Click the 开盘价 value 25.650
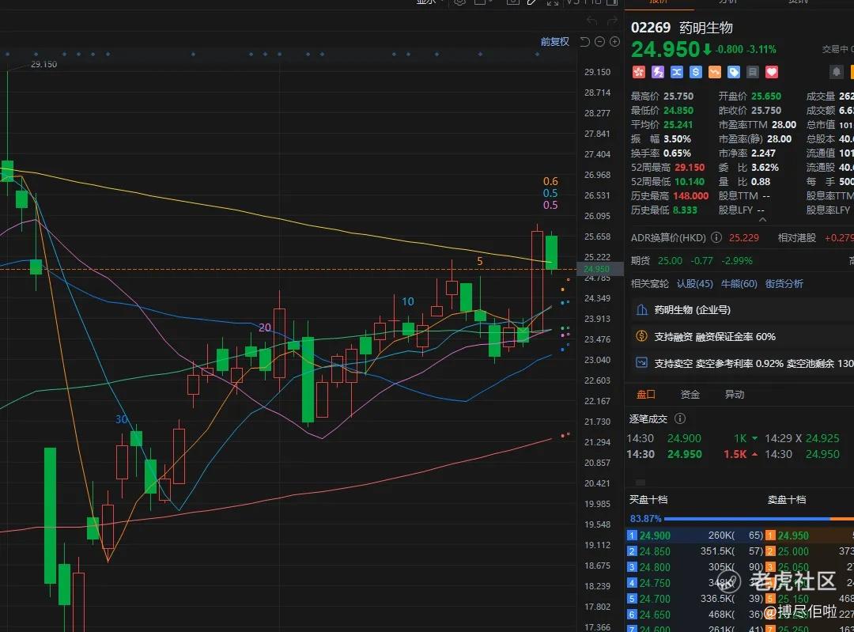The width and height of the screenshot is (854, 632). 765,96
